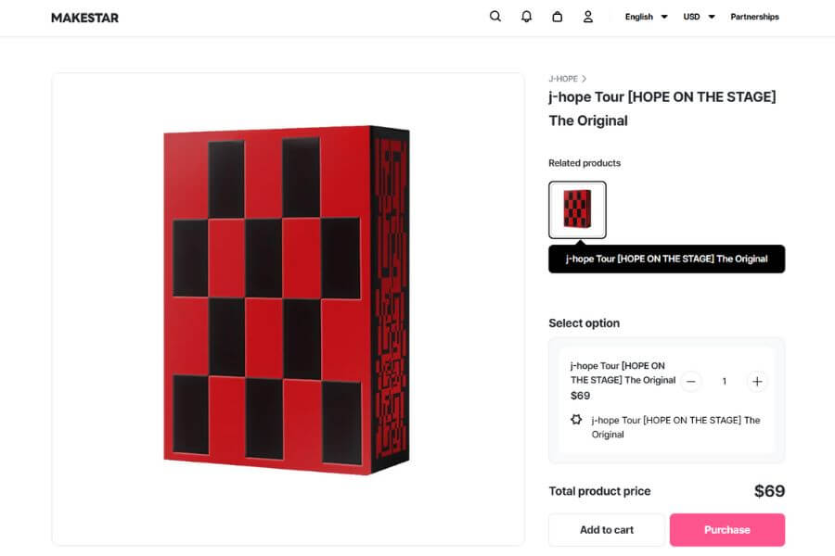Open the Partnerships menu item
The image size is (835, 556).
tap(754, 17)
